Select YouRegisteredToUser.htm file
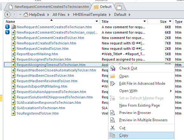Image resolution: width=184 pixels, height=140 pixels. 38,113
